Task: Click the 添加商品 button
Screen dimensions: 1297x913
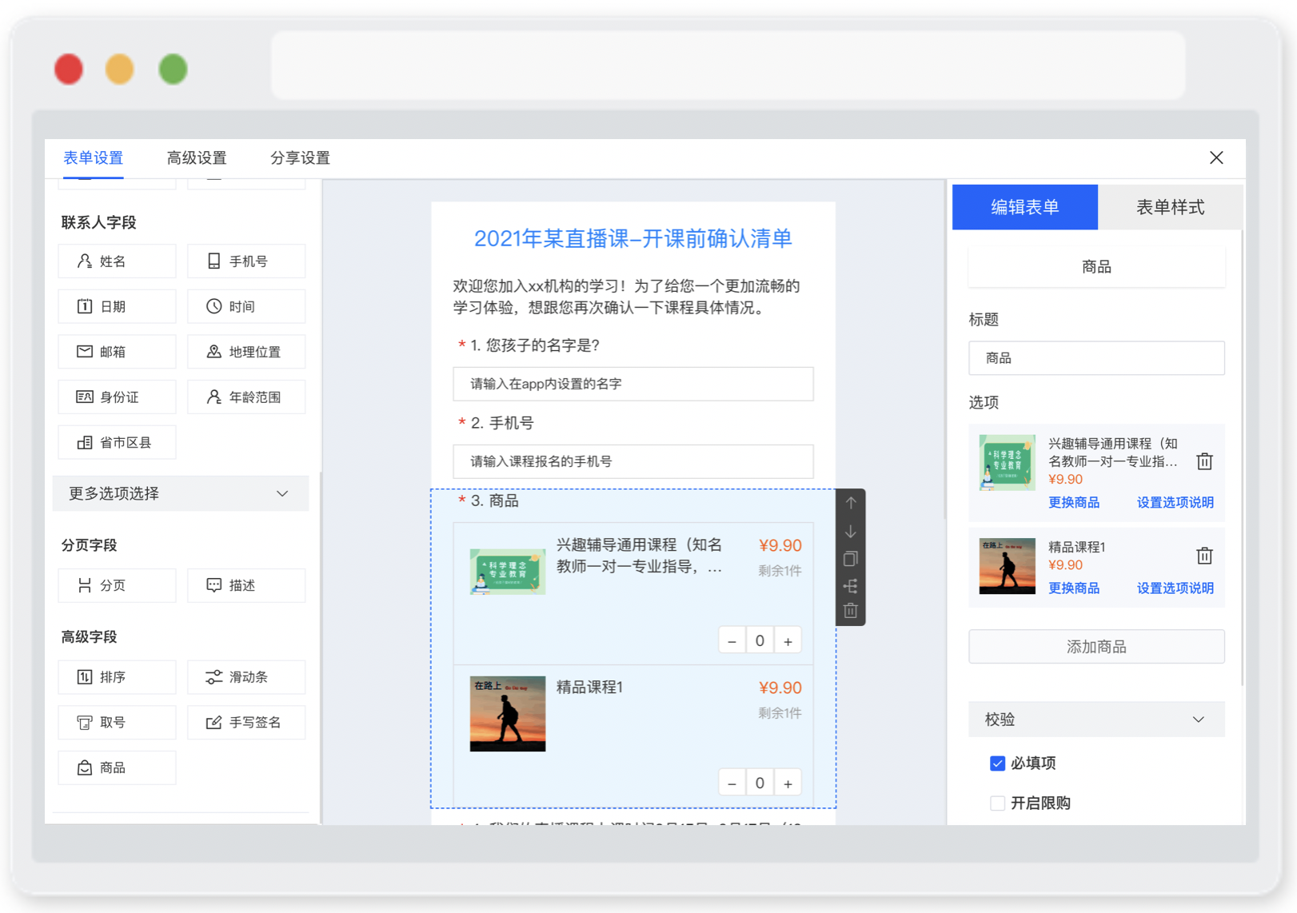Action: 1096,647
